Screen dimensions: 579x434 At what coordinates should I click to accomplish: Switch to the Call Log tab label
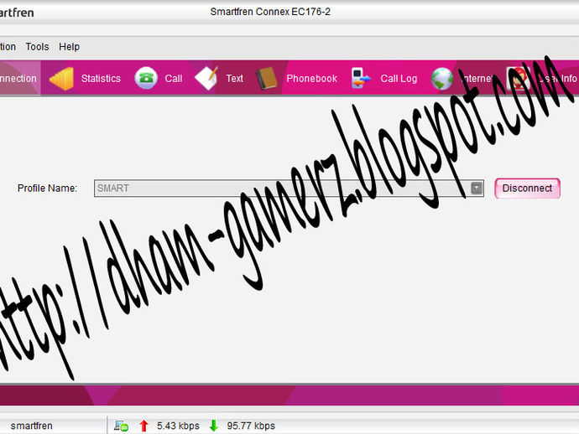(399, 79)
